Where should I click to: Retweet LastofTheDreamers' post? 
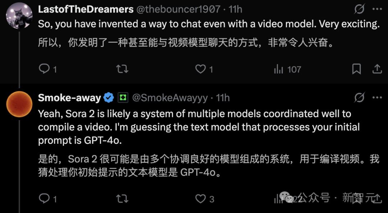click(122, 70)
